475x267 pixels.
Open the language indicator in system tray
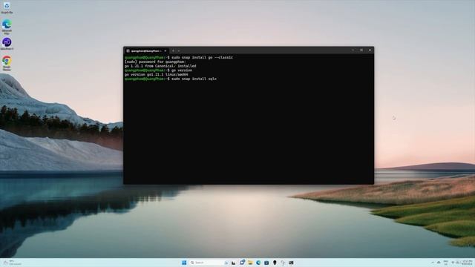coord(445,263)
